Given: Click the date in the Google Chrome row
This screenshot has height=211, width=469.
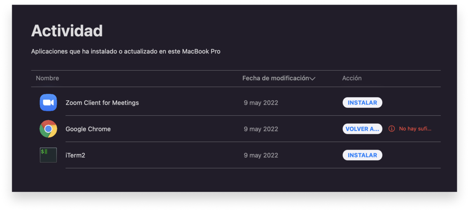Looking at the screenshot, I should pos(261,129).
